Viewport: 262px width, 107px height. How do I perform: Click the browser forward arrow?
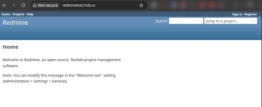14,5
